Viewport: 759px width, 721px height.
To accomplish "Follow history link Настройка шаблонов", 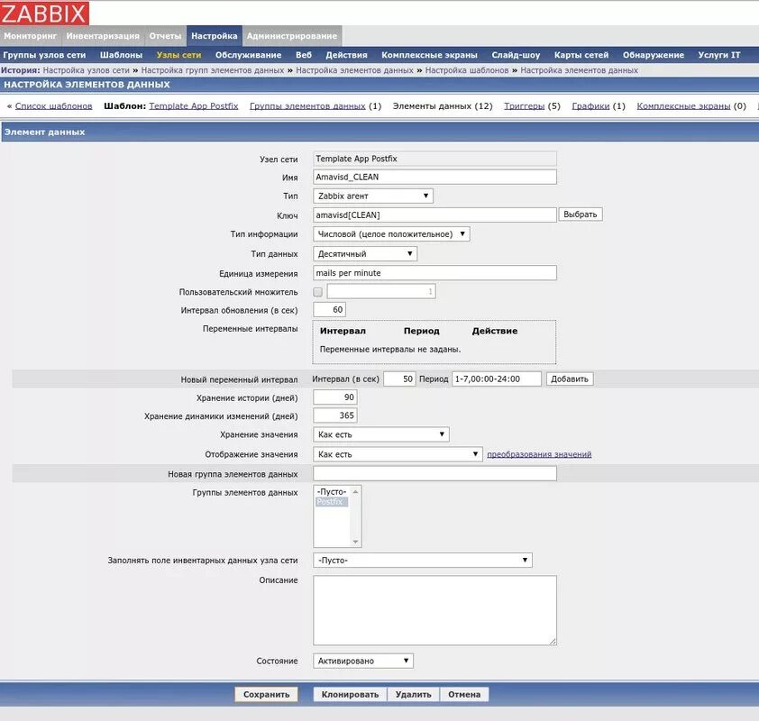I will click(467, 70).
